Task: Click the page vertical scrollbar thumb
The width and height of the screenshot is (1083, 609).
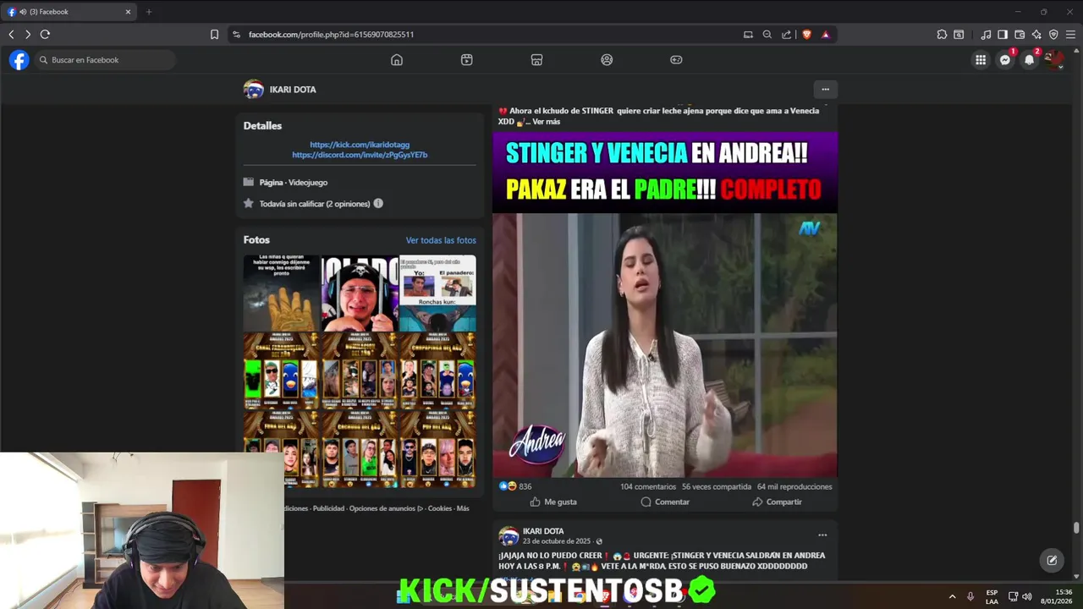Action: tap(1076, 528)
